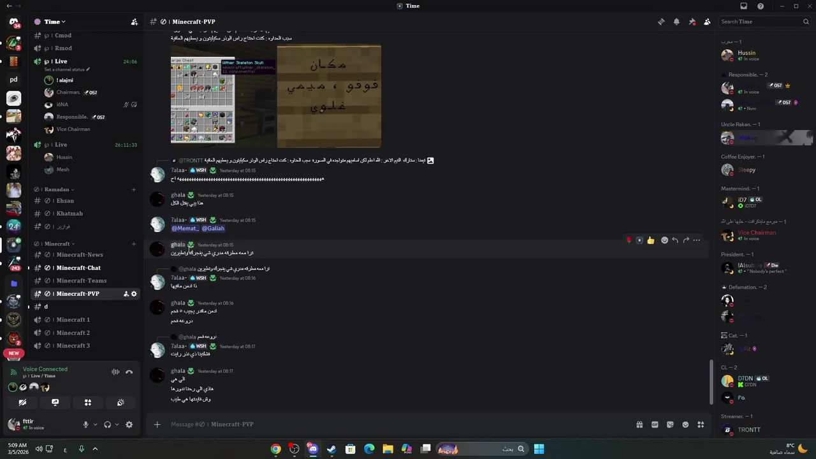This screenshot has width=816, height=459.
Task: Start screen share in voice panel
Action: [x=55, y=402]
